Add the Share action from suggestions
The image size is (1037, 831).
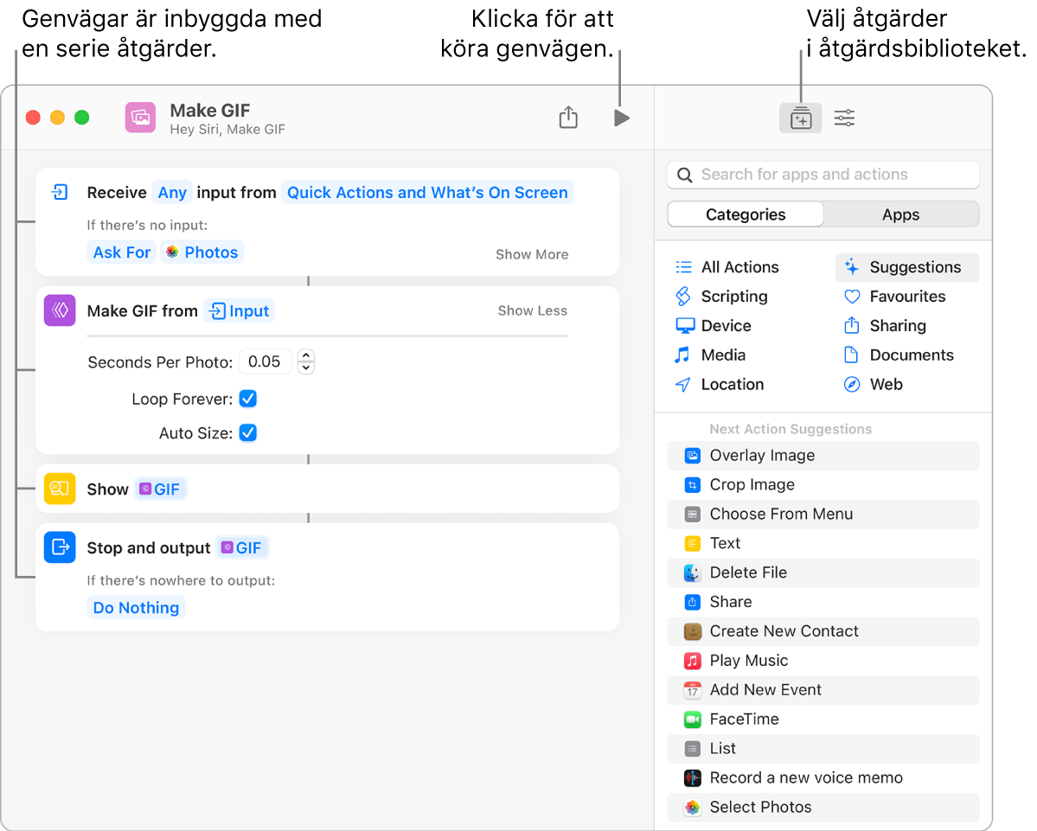tap(823, 602)
